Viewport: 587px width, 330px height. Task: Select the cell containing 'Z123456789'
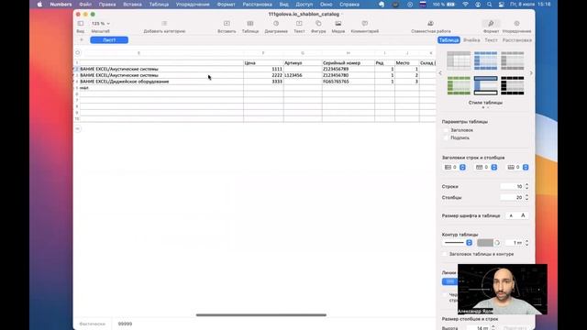pos(349,70)
